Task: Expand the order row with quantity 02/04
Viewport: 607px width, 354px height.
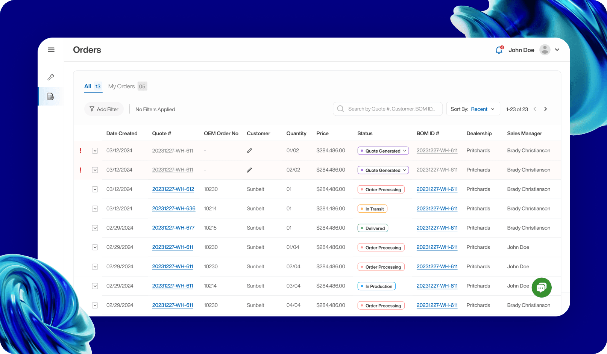Action: coord(95,267)
